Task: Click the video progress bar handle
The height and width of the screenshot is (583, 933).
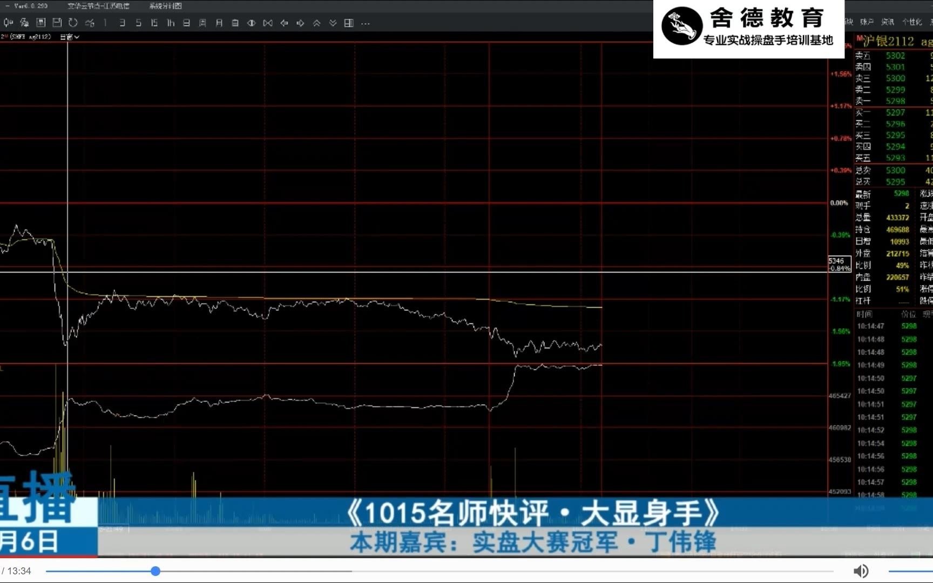Action: click(x=155, y=571)
